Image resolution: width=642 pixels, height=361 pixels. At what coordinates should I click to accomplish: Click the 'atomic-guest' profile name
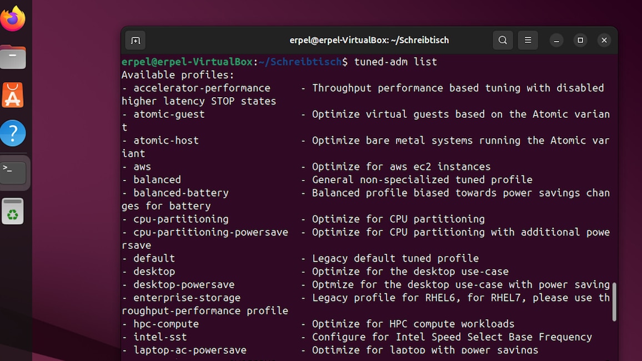(x=169, y=114)
